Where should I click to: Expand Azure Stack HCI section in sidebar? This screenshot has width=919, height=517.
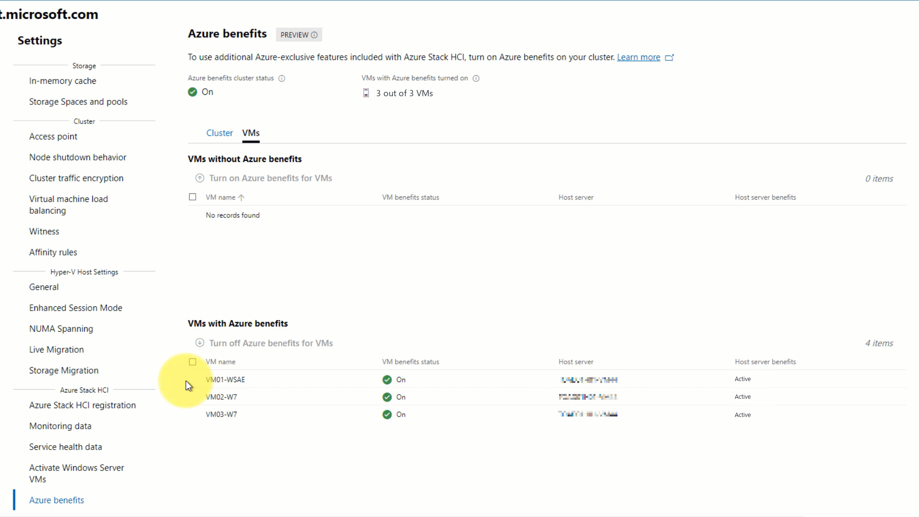pyautogui.click(x=84, y=390)
